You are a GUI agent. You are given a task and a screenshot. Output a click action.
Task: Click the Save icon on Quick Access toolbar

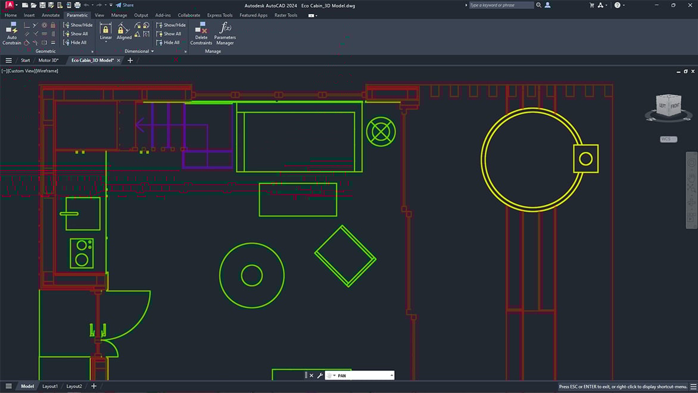tap(43, 5)
